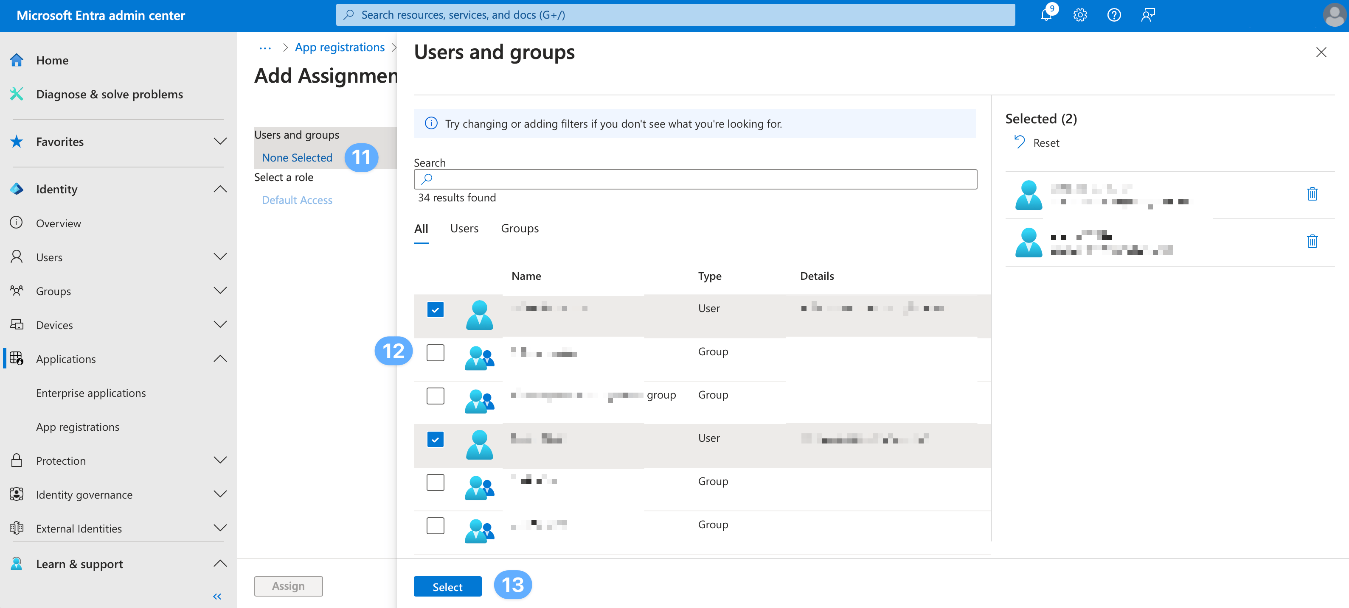Click the Default Access link
The width and height of the screenshot is (1349, 608).
297,200
